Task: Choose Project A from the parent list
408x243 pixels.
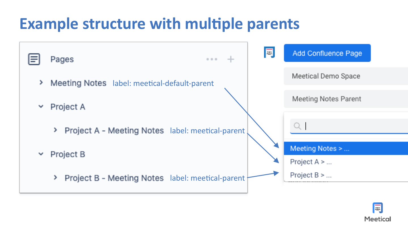Action: [x=311, y=162]
